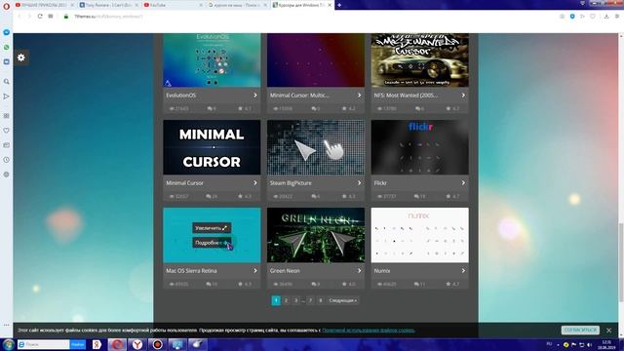Click the browser address bar URL
This screenshot has height=351, width=624.
click(108, 17)
